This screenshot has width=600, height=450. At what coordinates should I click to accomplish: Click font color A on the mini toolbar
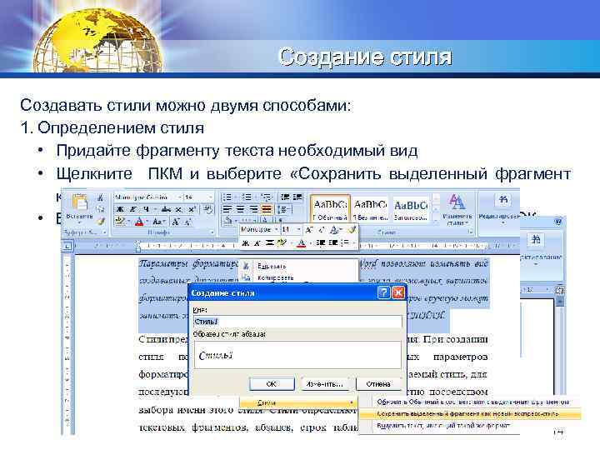(x=302, y=242)
